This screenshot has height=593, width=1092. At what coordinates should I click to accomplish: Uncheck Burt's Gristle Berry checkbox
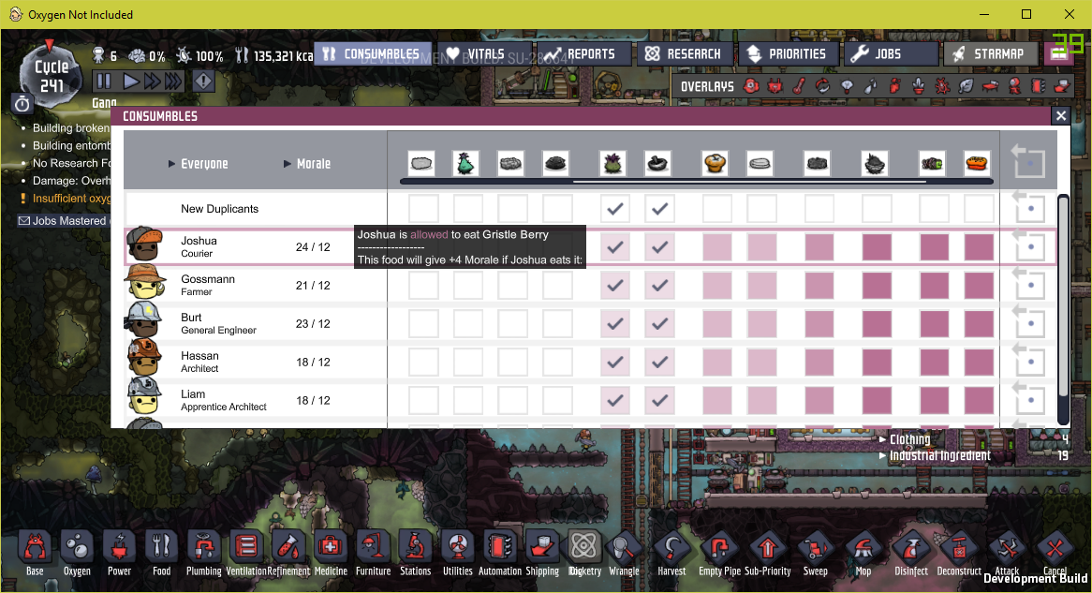click(x=615, y=323)
